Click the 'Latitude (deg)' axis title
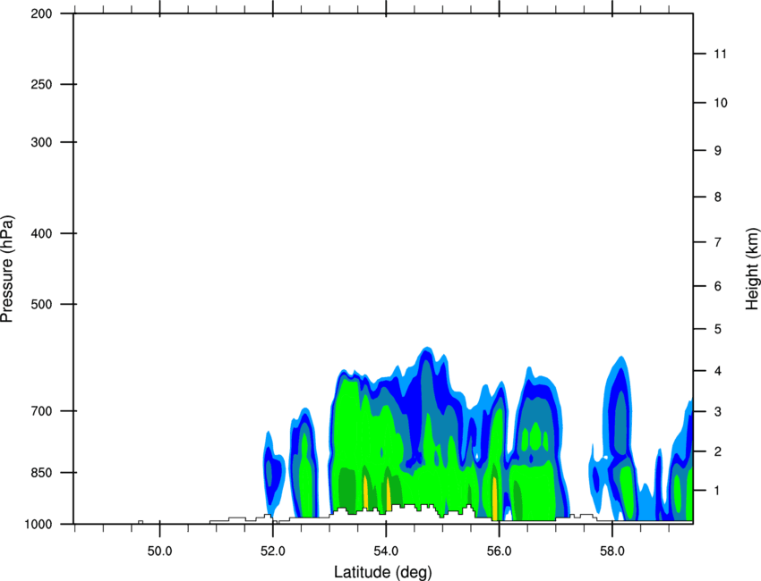Viewport: 761px width, 581px height. [382, 572]
